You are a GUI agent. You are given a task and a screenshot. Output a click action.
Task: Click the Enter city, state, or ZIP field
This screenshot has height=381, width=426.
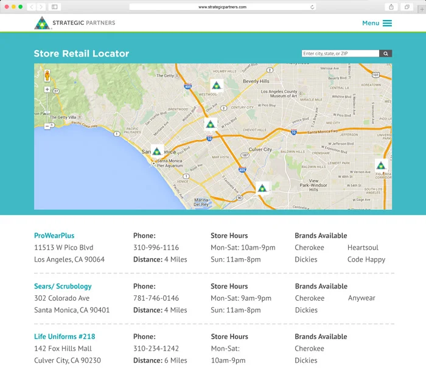coord(340,54)
